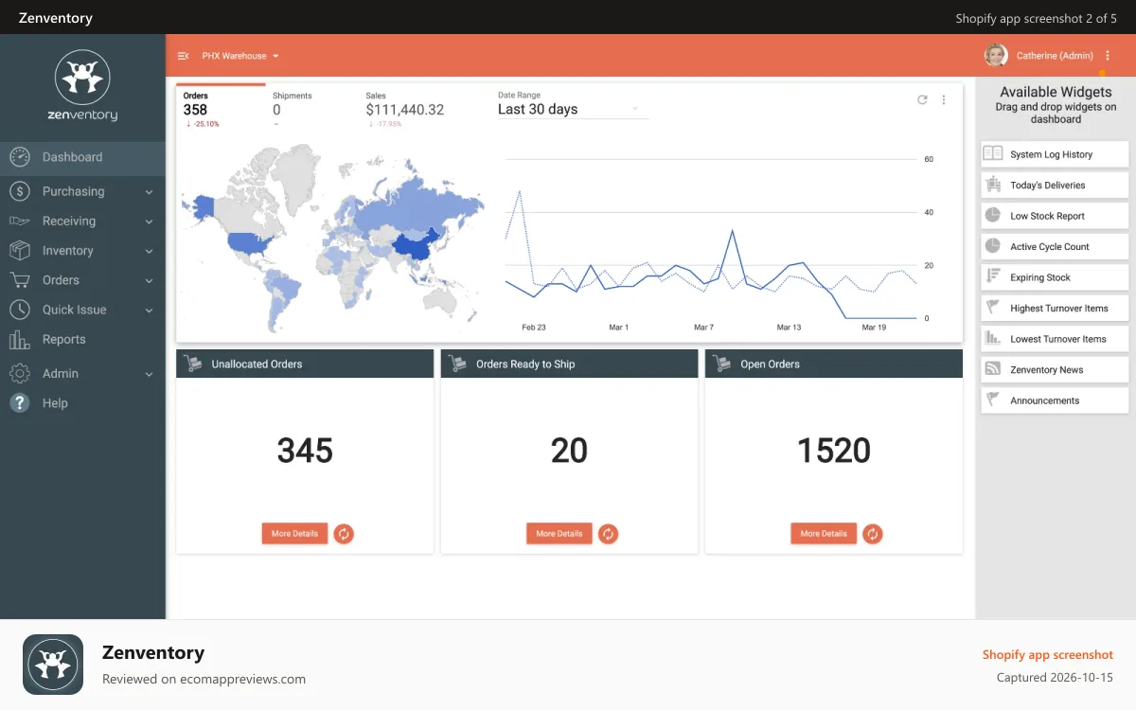Click the Low Stock Report pie icon

[993, 215]
